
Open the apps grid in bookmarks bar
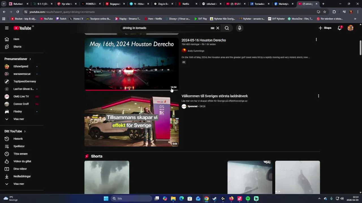[4, 19]
